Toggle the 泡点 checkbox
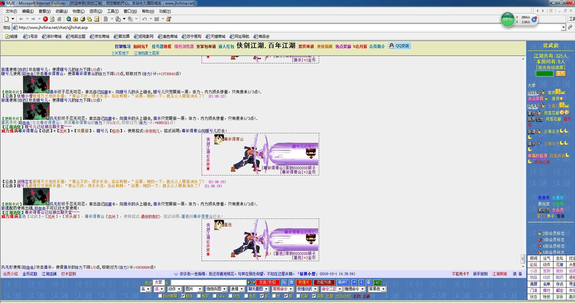This screenshot has height=303, width=575. (246, 296)
